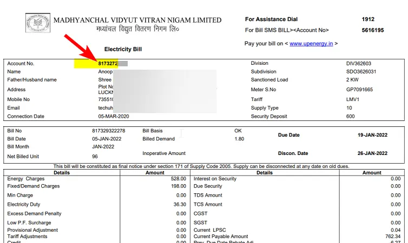This screenshot has width=408, height=243.
Task: Click Division value DIV362603
Action: [359, 64]
